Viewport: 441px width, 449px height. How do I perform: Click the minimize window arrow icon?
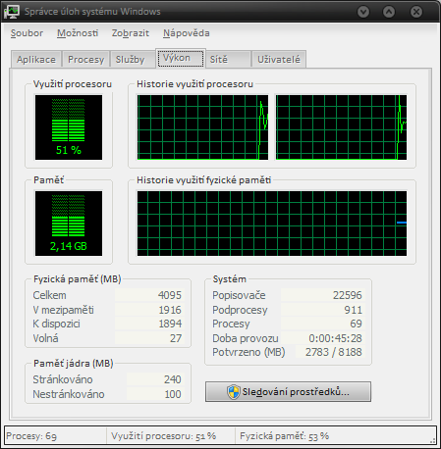point(363,12)
